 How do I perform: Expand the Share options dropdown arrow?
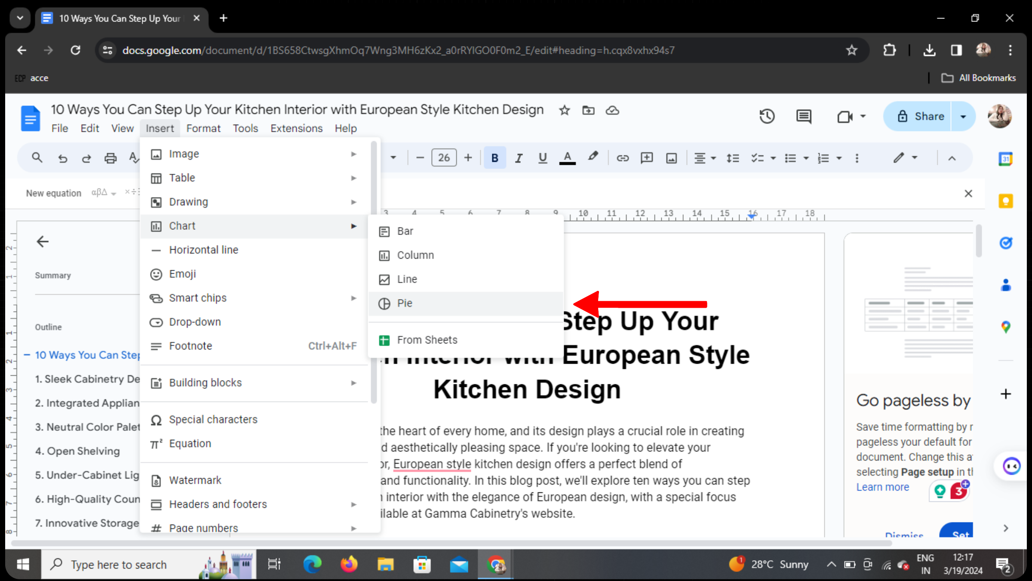coord(963,116)
